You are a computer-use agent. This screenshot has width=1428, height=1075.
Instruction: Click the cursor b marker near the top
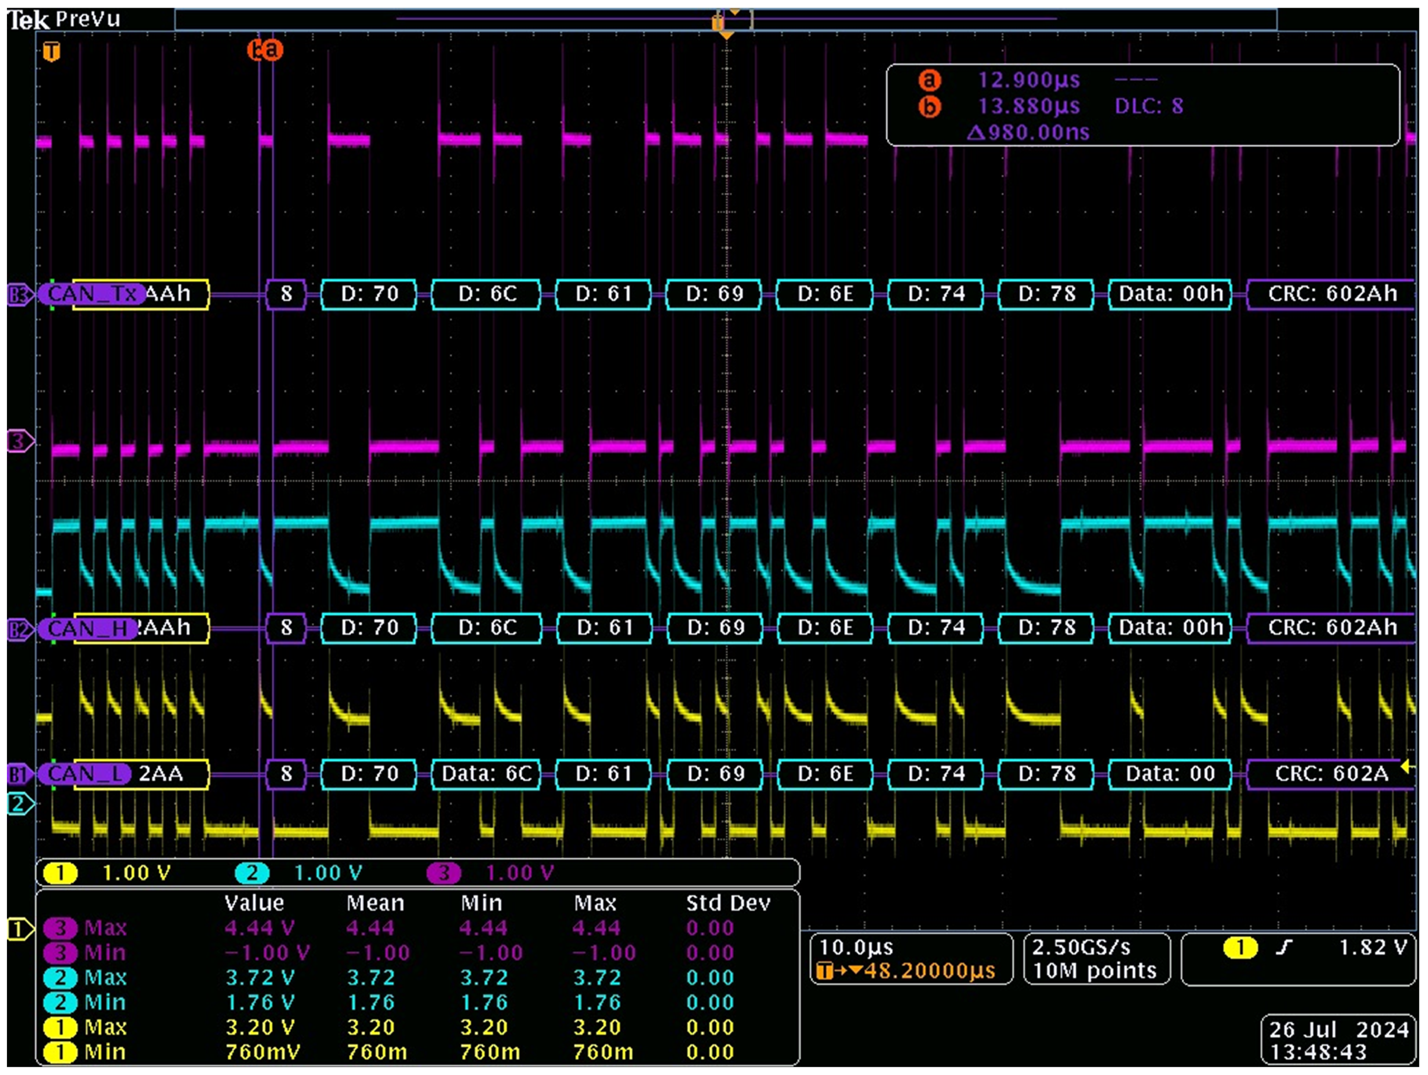[x=256, y=50]
